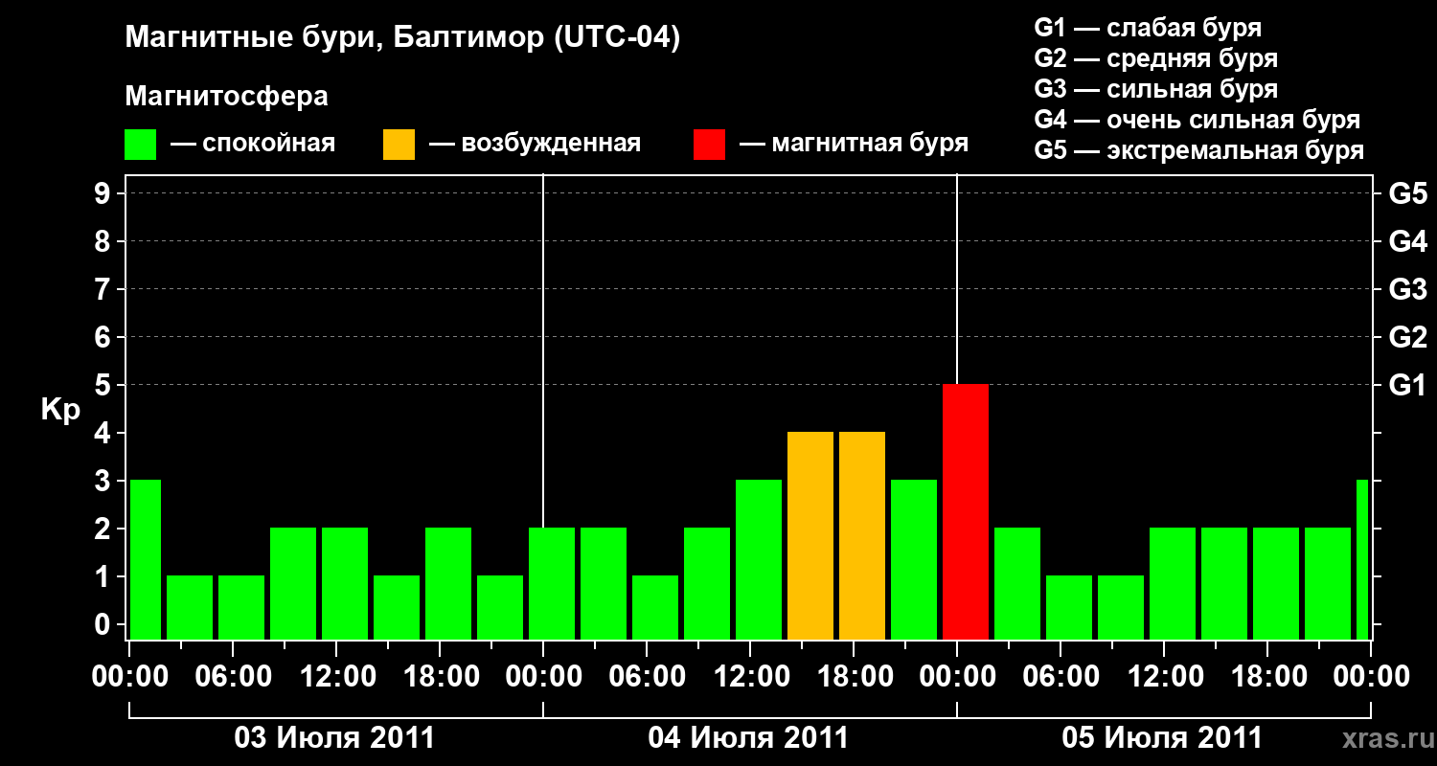Click the 'G3' right axis label
Image resolution: width=1437 pixels, height=766 pixels.
click(1407, 289)
